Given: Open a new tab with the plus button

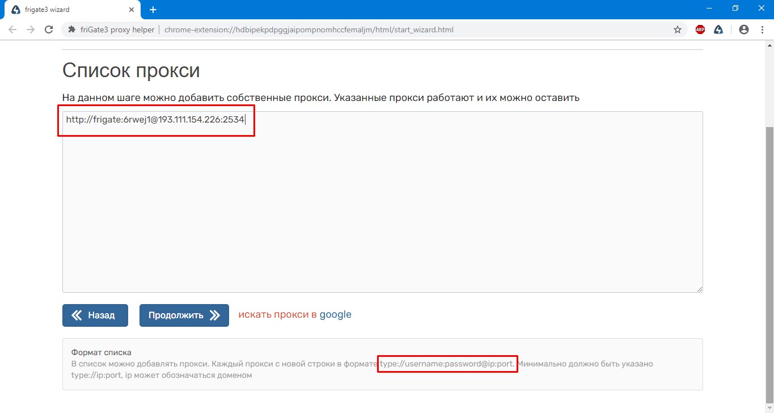Looking at the screenshot, I should coord(153,10).
